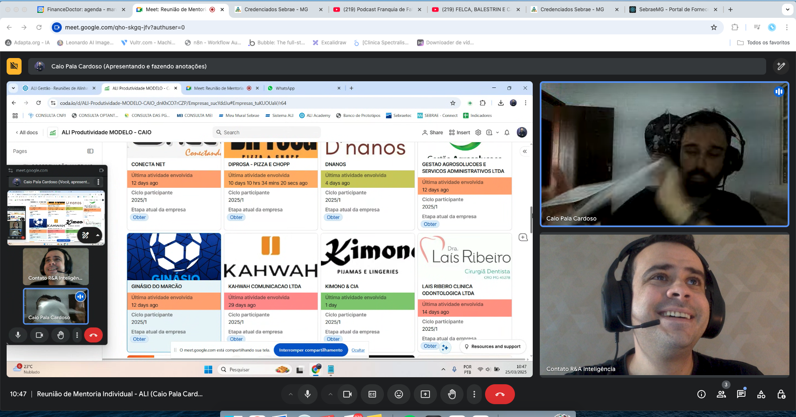Open the emoji reactions in Meet

[399, 394]
